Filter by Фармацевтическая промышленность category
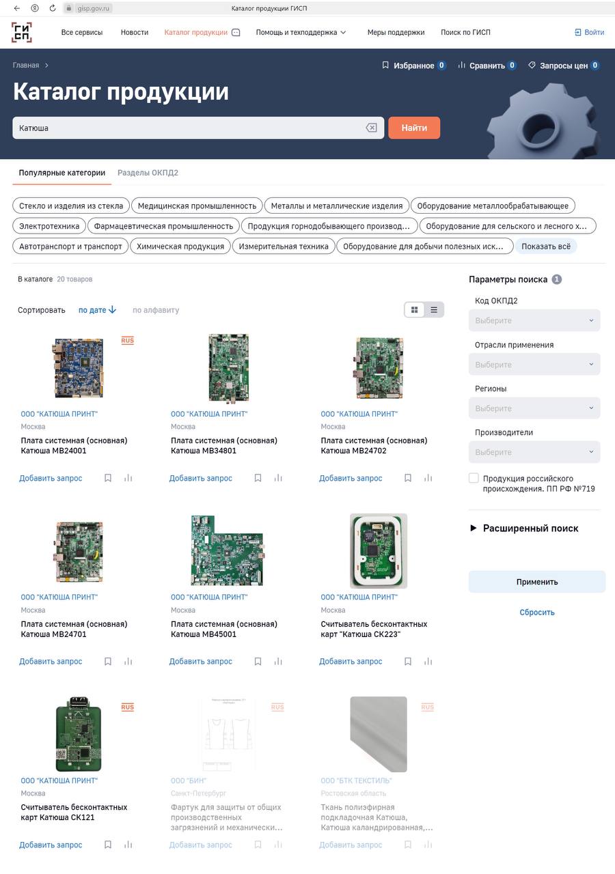615x874 pixels. coord(164,226)
